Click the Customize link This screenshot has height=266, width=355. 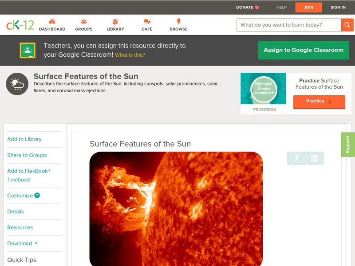coord(20,196)
